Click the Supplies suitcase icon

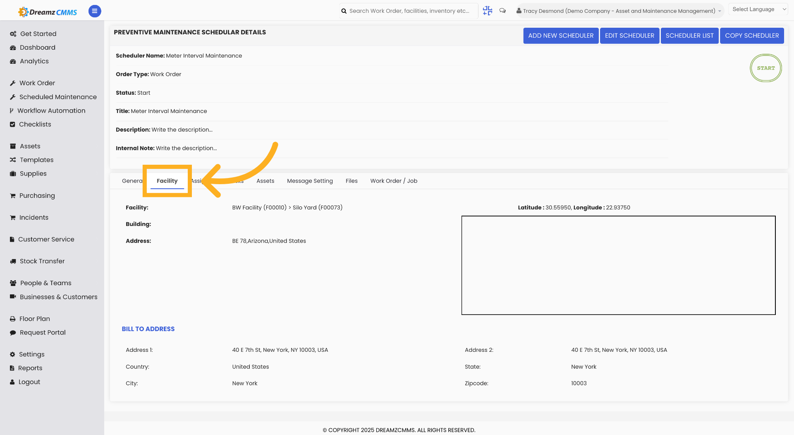coord(13,173)
